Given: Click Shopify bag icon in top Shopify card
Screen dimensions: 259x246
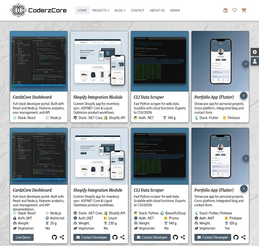Looking at the screenshot, I should coord(106,118).
